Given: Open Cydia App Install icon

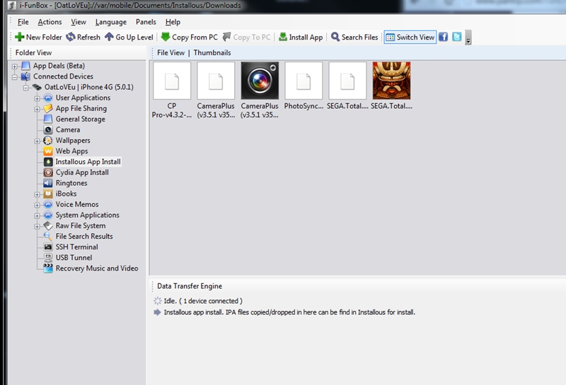Looking at the screenshot, I should point(48,172).
